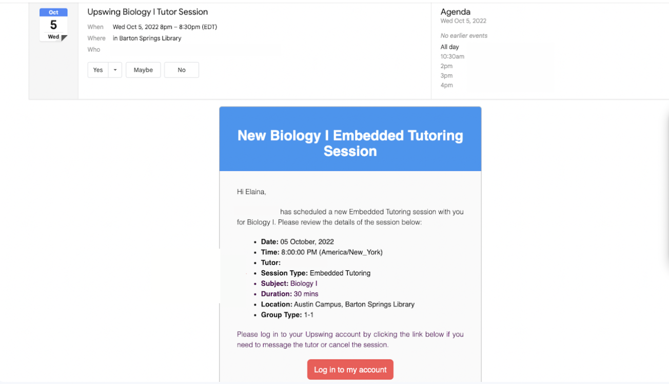Respond Maybe to the tutor session invite
669x384 pixels.
click(143, 70)
